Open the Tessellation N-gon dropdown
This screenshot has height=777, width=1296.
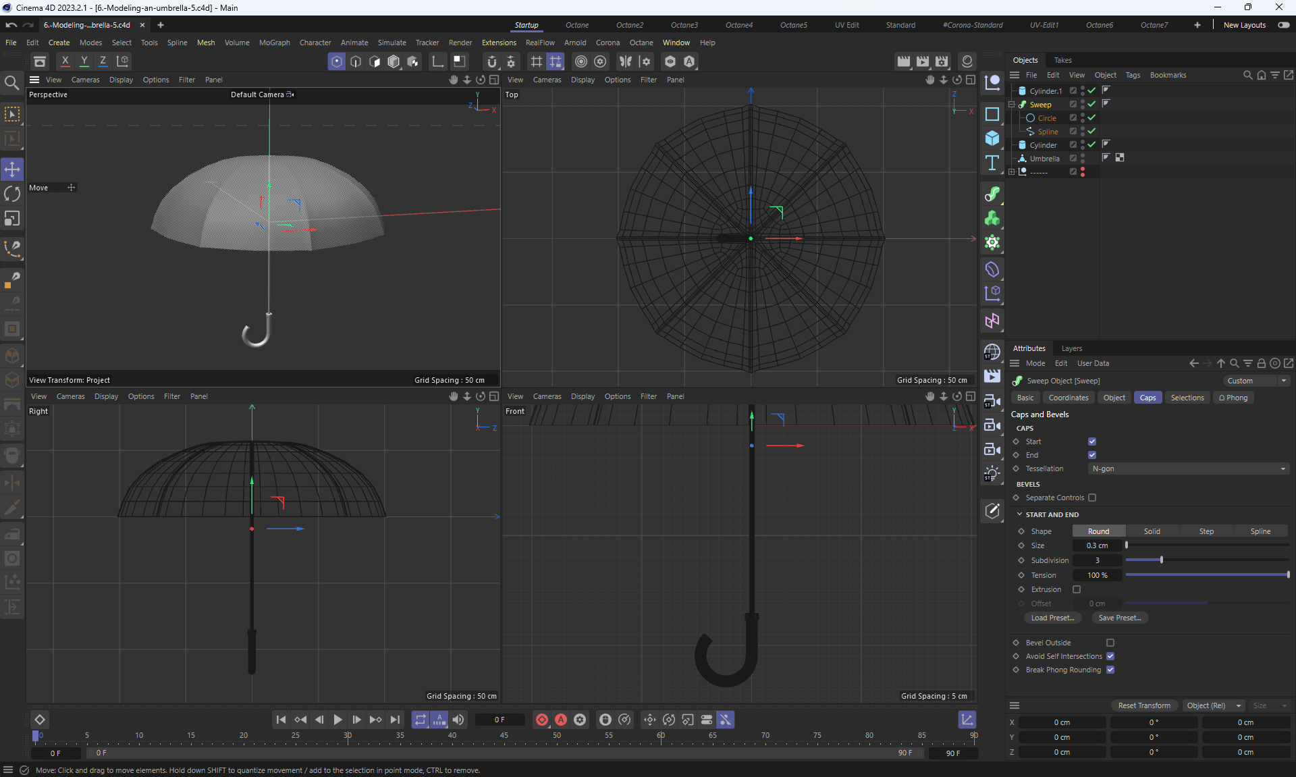coord(1188,468)
